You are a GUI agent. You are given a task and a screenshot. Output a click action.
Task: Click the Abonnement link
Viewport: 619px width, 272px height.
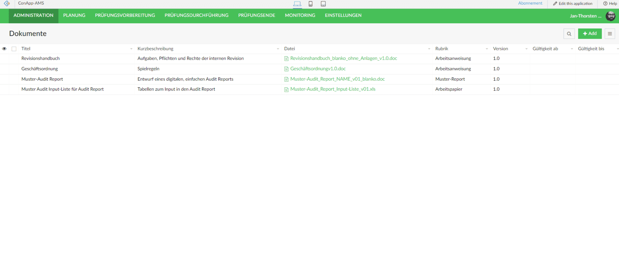pyautogui.click(x=530, y=3)
